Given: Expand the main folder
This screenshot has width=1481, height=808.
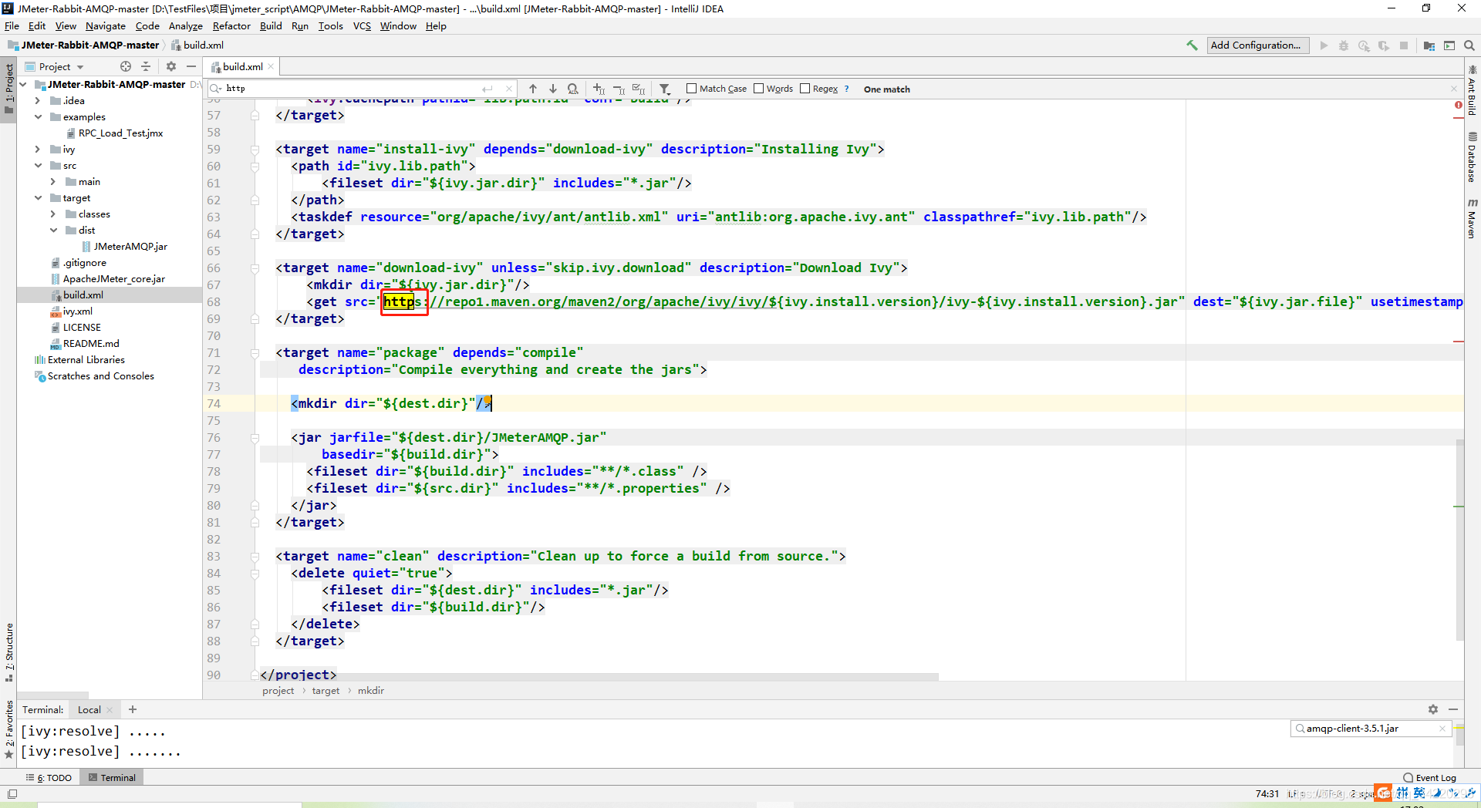Looking at the screenshot, I should pyautogui.click(x=52, y=181).
